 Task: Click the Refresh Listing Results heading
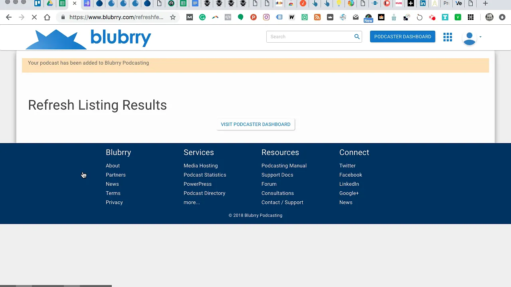(97, 105)
